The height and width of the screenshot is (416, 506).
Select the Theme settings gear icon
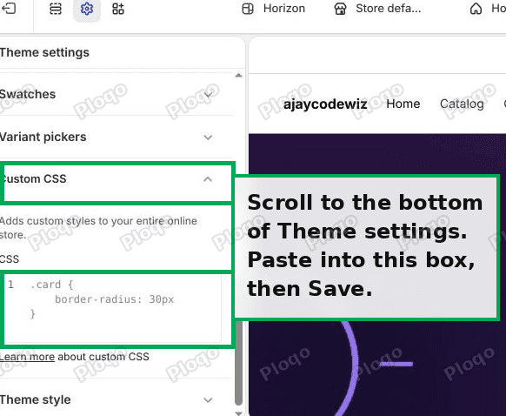[86, 9]
